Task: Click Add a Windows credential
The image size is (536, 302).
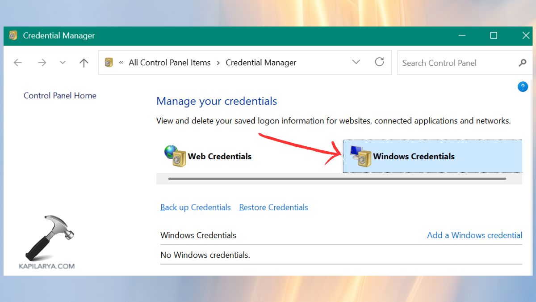Action: coord(474,235)
